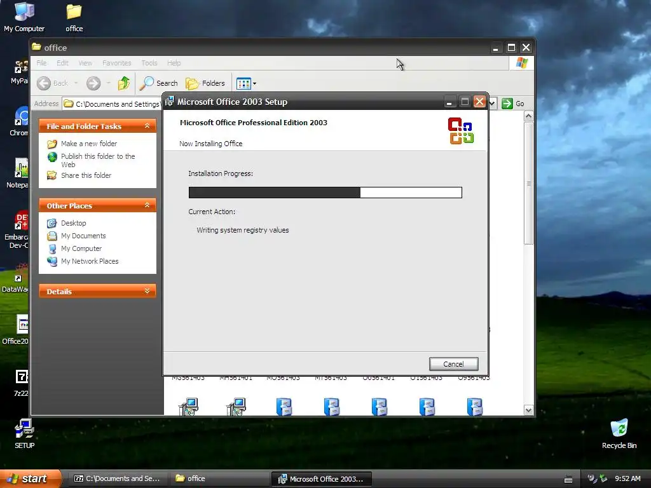Click Make a new folder link

pos(89,144)
